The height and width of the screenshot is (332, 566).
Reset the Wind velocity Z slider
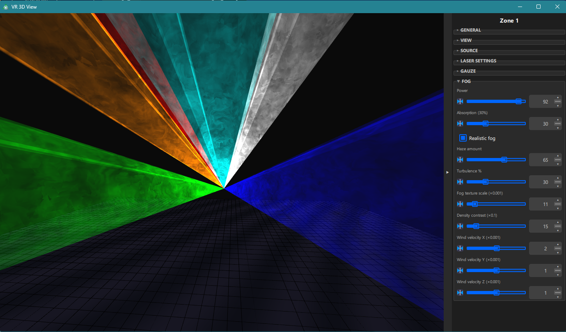[460, 293]
